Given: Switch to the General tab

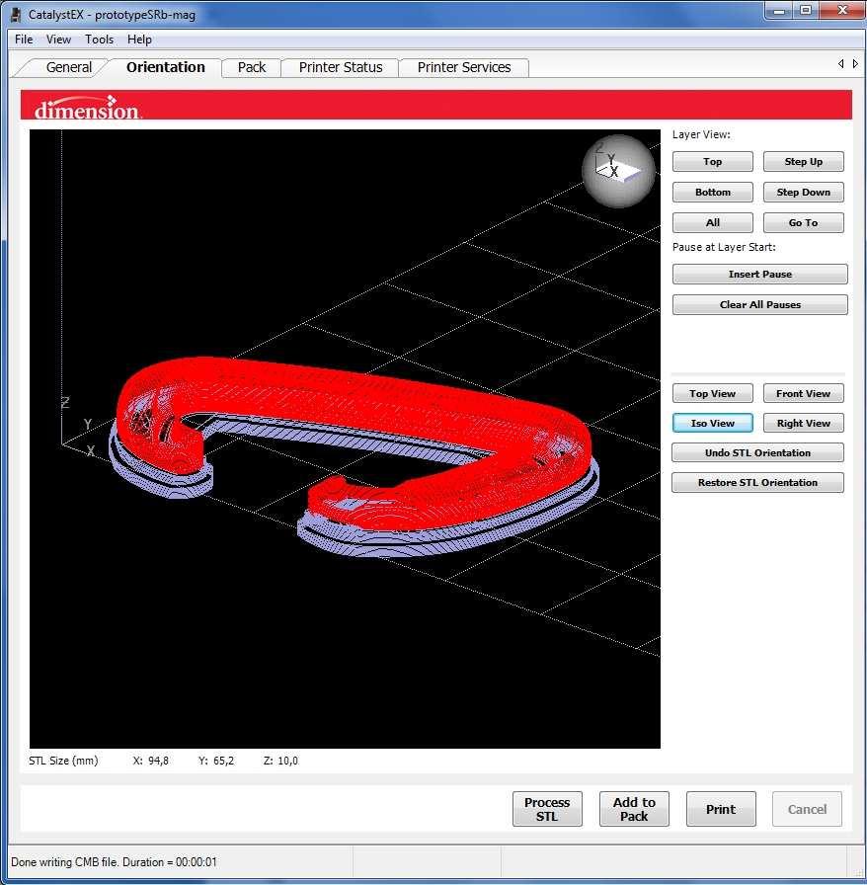Looking at the screenshot, I should click(69, 67).
